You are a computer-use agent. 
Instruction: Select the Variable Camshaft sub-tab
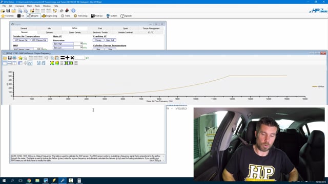(x=126, y=33)
